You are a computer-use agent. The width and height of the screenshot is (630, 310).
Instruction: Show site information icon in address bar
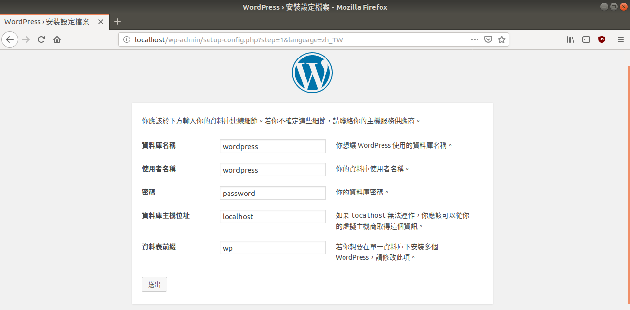[x=127, y=40]
